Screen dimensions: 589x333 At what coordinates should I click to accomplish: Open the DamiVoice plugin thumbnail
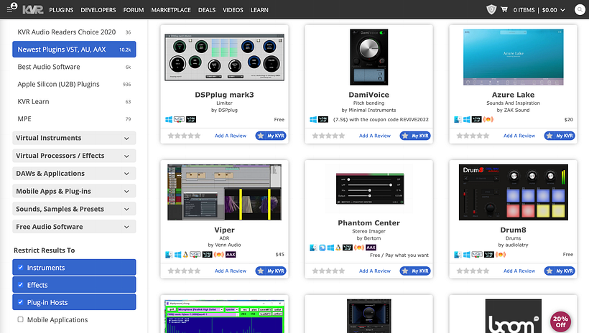pyautogui.click(x=369, y=57)
